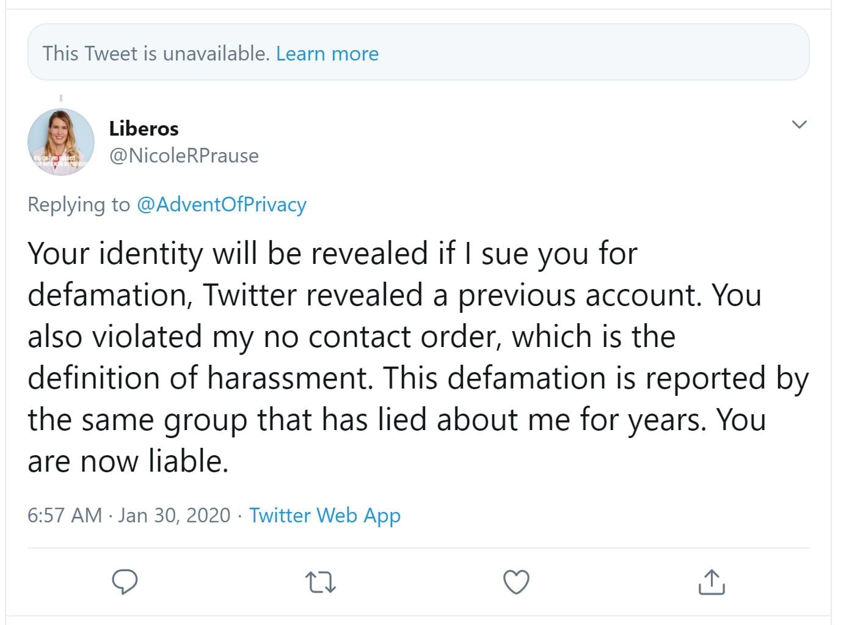
Task: Expand the tweet options chevron menu
Action: (799, 125)
